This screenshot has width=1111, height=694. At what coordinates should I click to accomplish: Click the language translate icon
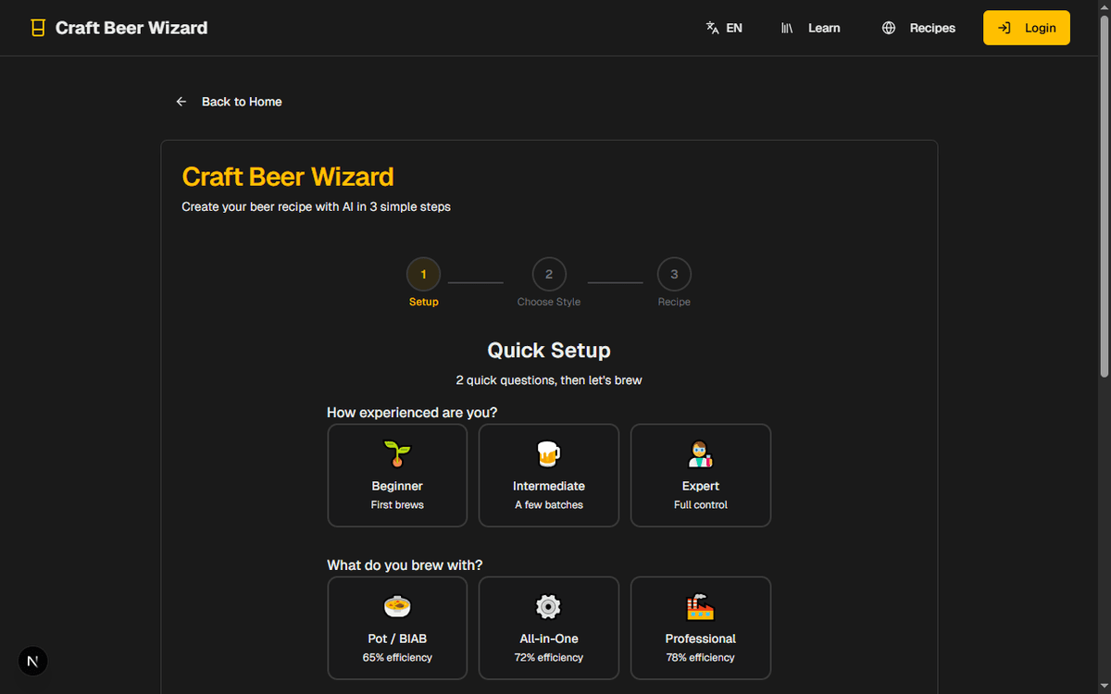click(x=712, y=28)
